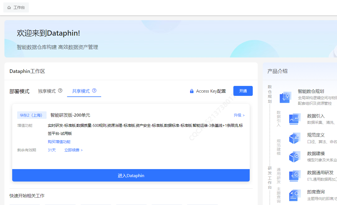Open the 数据建模 product icon
Viewport: 337px width, 205px height.
coord(295,157)
